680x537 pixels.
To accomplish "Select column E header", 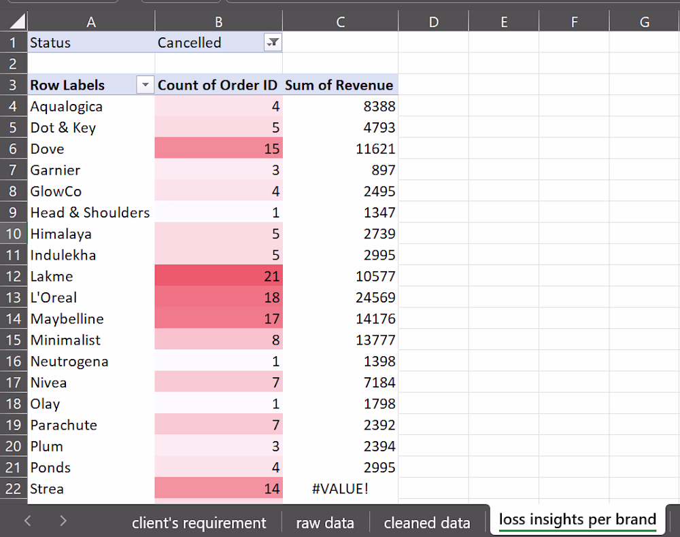I will point(504,22).
